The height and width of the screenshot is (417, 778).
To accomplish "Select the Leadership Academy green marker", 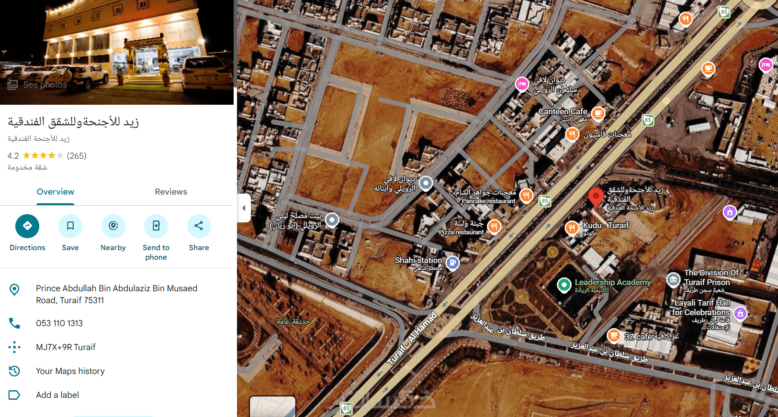I will click(564, 285).
